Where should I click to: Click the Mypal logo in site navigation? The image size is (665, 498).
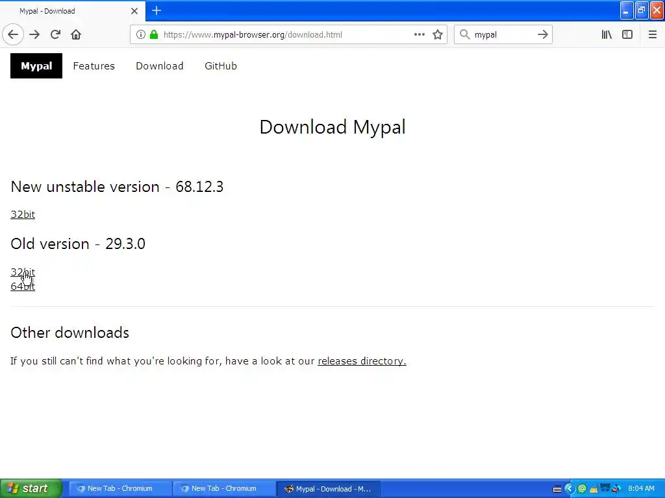[x=36, y=65]
